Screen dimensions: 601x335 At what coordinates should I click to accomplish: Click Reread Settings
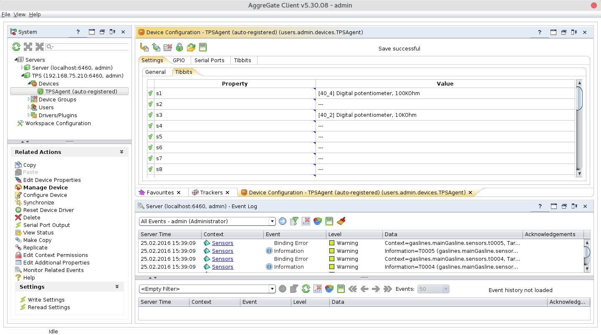[x=49, y=307]
